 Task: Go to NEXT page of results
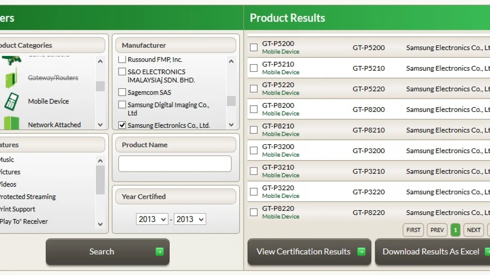(473, 230)
